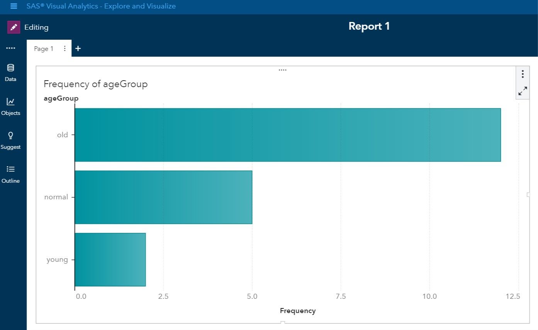Click the sidebar overflow dots icon
This screenshot has height=330, width=538.
point(11,48)
